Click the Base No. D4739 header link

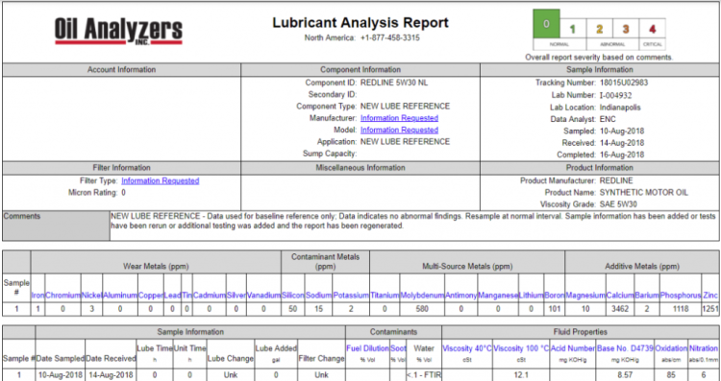coord(625,348)
